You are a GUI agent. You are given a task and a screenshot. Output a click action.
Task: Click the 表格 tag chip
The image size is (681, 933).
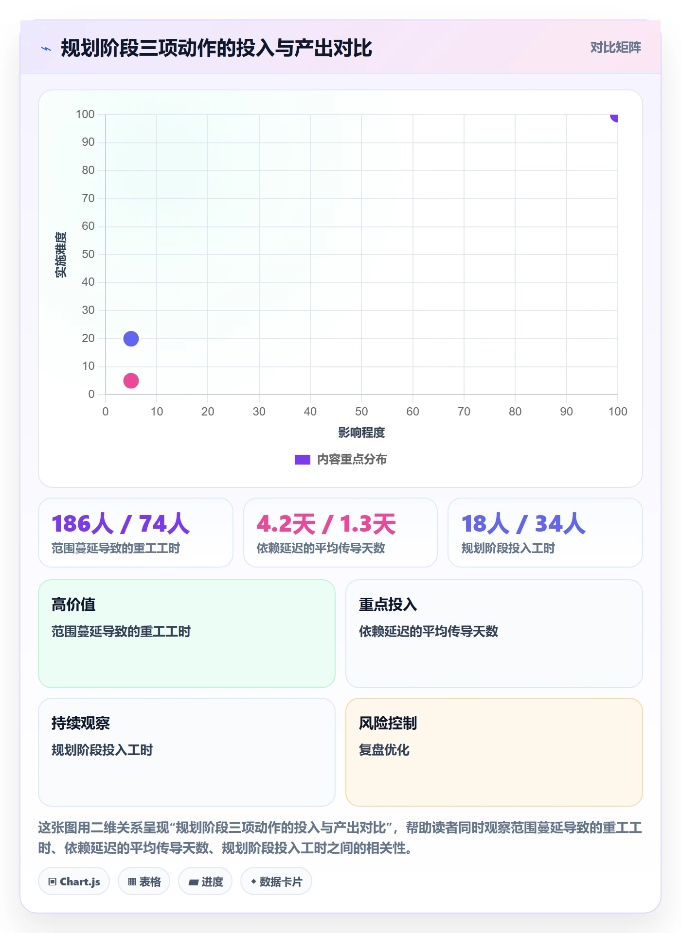pos(144,881)
